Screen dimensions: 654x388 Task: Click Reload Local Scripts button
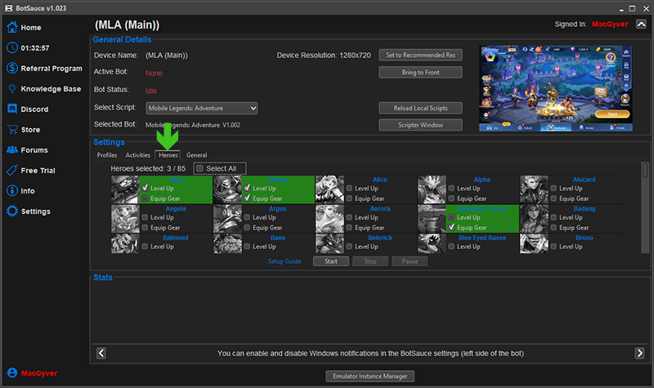tap(420, 108)
